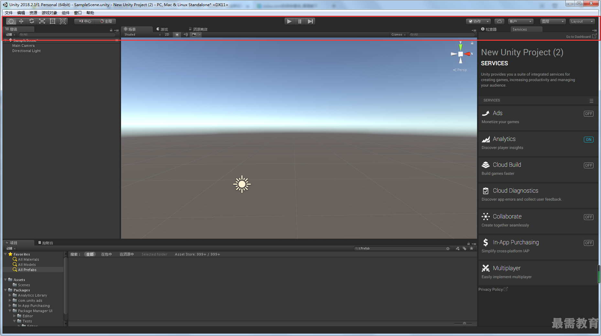Toggle 全局 handle rotation mode
This screenshot has height=336, width=601.
[x=106, y=21]
